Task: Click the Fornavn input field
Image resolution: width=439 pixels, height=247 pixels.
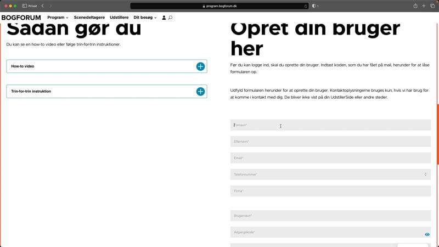Action: pyautogui.click(x=330, y=125)
